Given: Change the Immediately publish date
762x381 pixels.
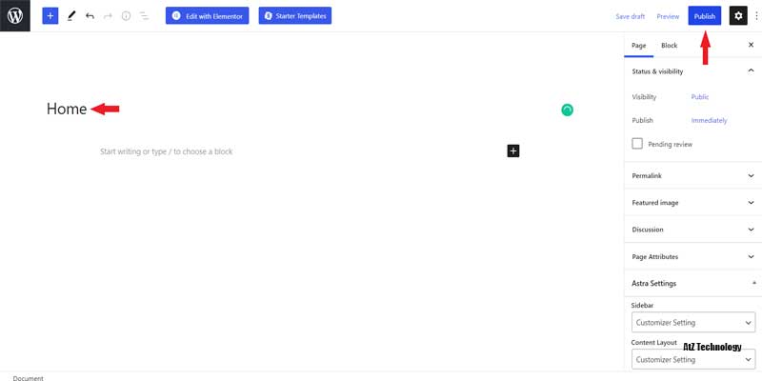Looking at the screenshot, I should [x=709, y=120].
